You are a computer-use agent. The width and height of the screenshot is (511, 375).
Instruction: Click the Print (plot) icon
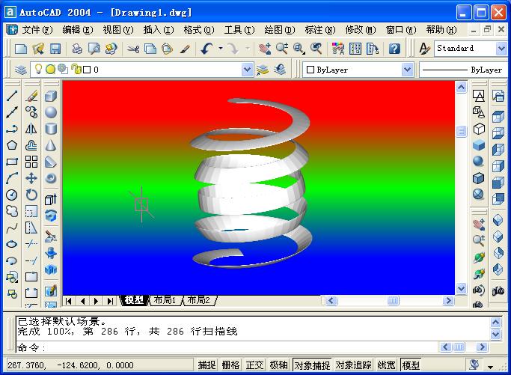77,49
